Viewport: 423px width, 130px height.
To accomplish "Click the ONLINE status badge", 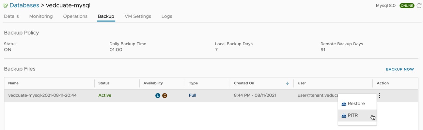I will click(x=407, y=6).
